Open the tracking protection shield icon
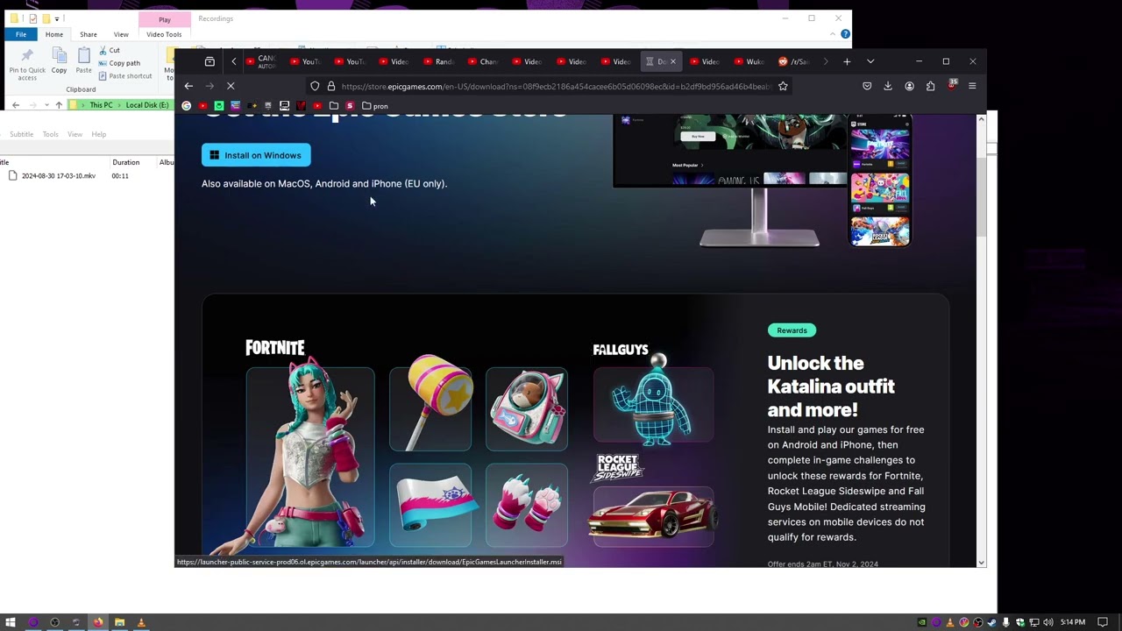This screenshot has height=631, width=1122. pyautogui.click(x=315, y=86)
